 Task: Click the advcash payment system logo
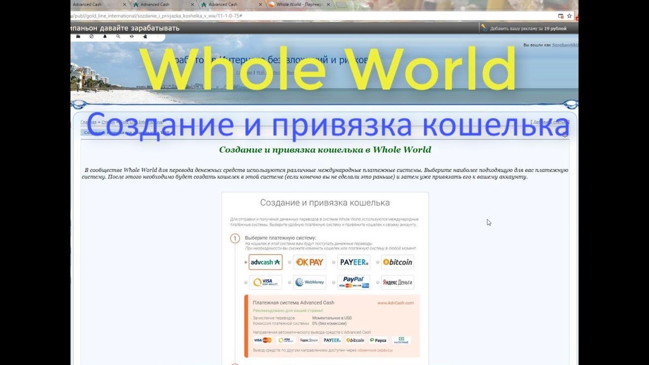pos(265,262)
